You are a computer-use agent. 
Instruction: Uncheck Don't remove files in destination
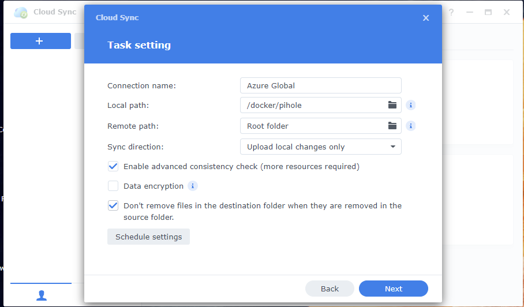pyautogui.click(x=113, y=205)
